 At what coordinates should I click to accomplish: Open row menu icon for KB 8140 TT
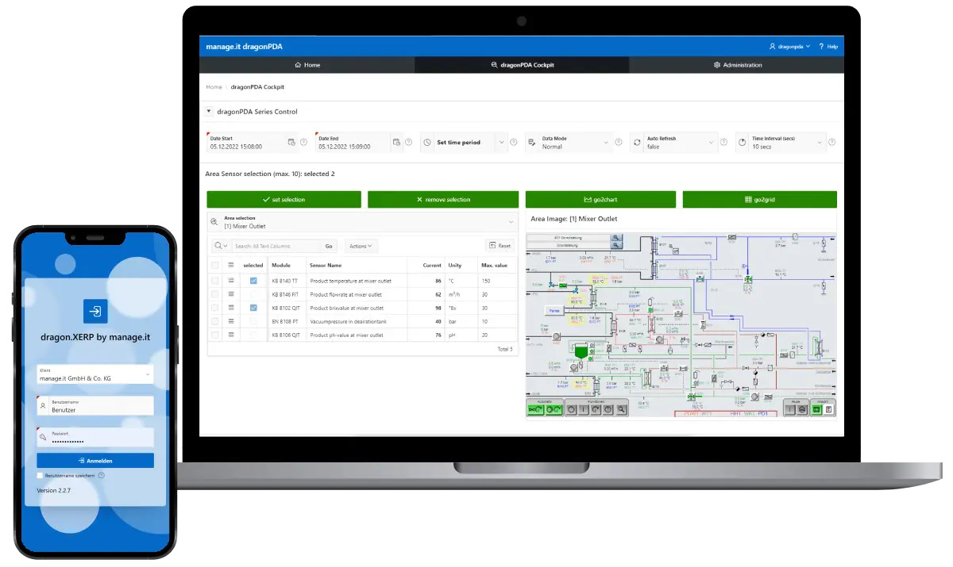click(x=231, y=281)
